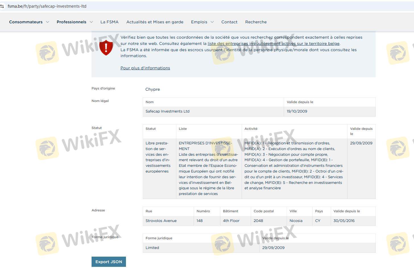Open the Professionnels menu
This screenshot has width=414, height=268.
coord(71,22)
